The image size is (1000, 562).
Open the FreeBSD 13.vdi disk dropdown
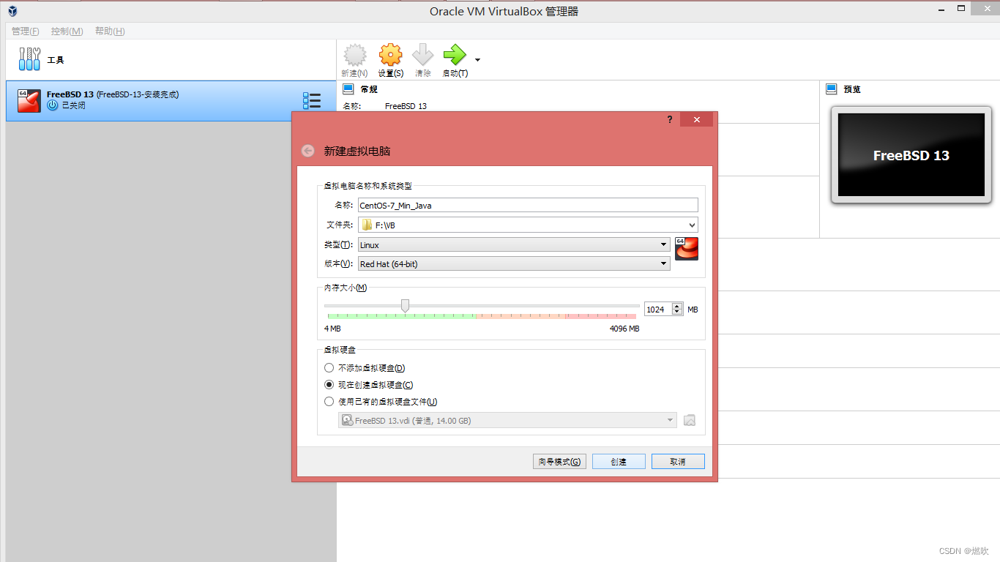pos(507,420)
